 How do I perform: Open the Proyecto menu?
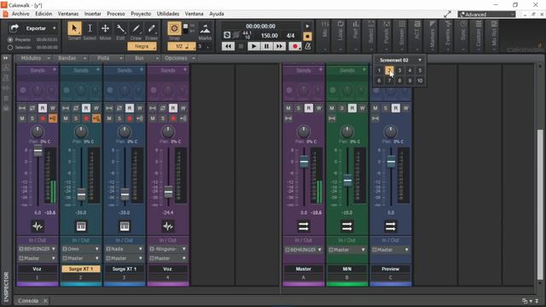141,14
